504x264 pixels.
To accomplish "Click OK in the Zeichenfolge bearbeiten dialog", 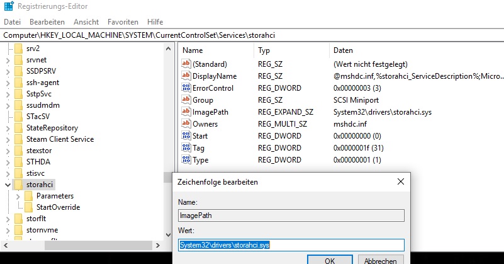I will 330,260.
